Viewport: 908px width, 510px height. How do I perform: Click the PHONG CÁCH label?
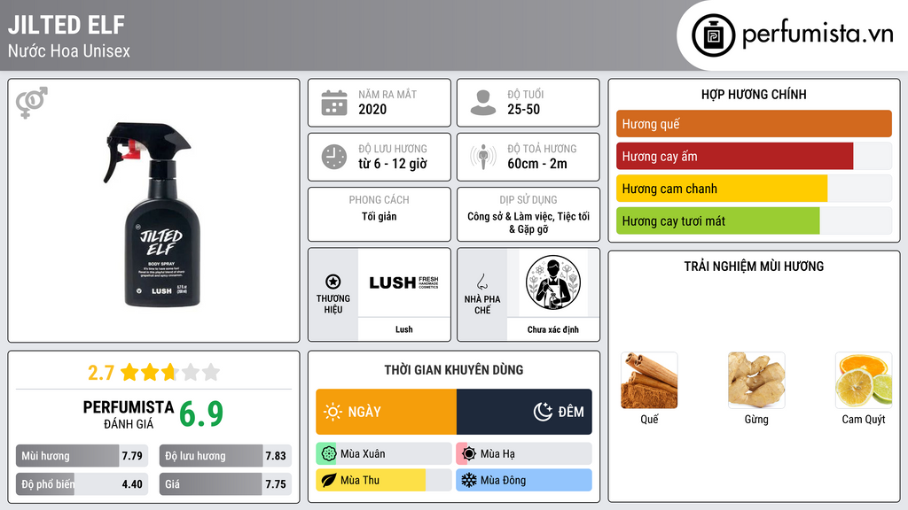point(380,199)
